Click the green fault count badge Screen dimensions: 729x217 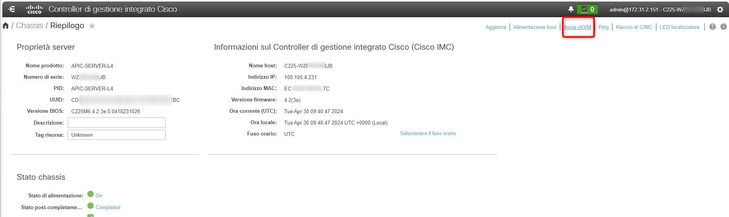click(587, 9)
